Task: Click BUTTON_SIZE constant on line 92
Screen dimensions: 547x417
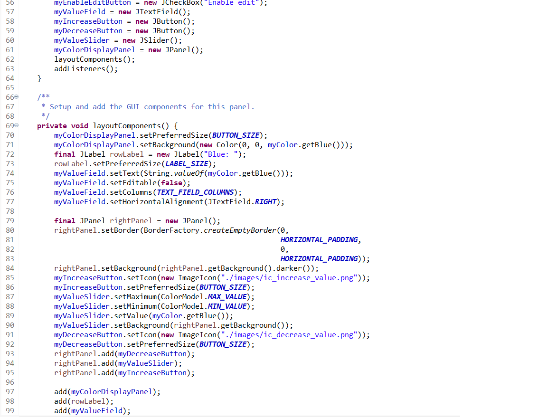Action: pyautogui.click(x=223, y=344)
